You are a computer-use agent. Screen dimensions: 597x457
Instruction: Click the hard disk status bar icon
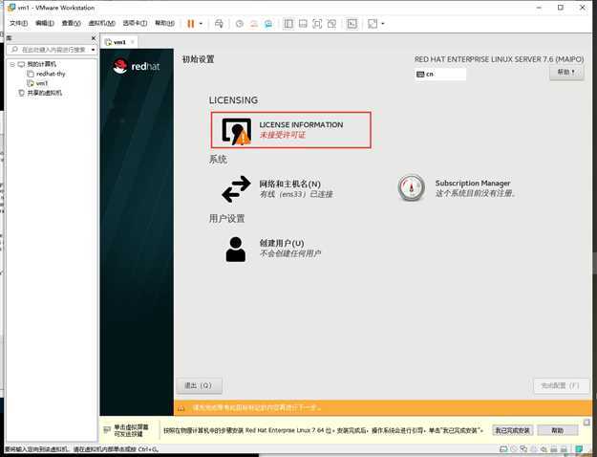[x=503, y=449]
